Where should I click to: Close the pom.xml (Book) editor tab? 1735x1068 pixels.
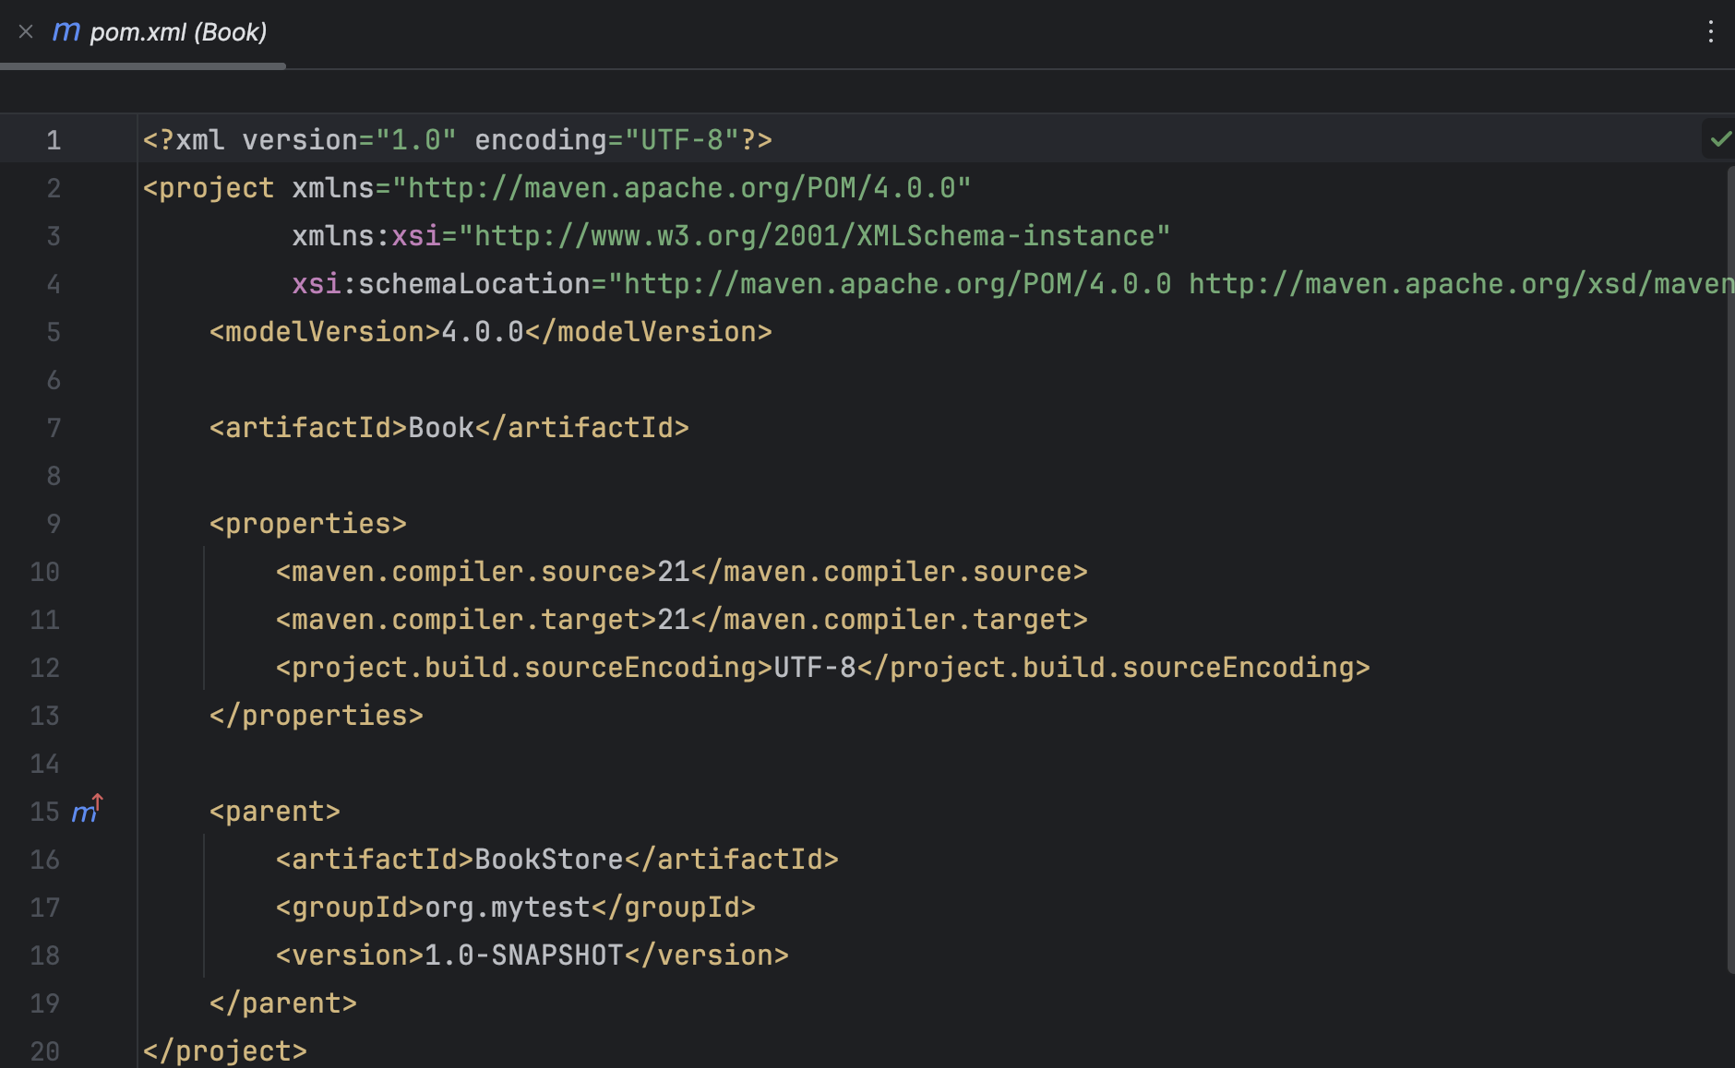25,31
